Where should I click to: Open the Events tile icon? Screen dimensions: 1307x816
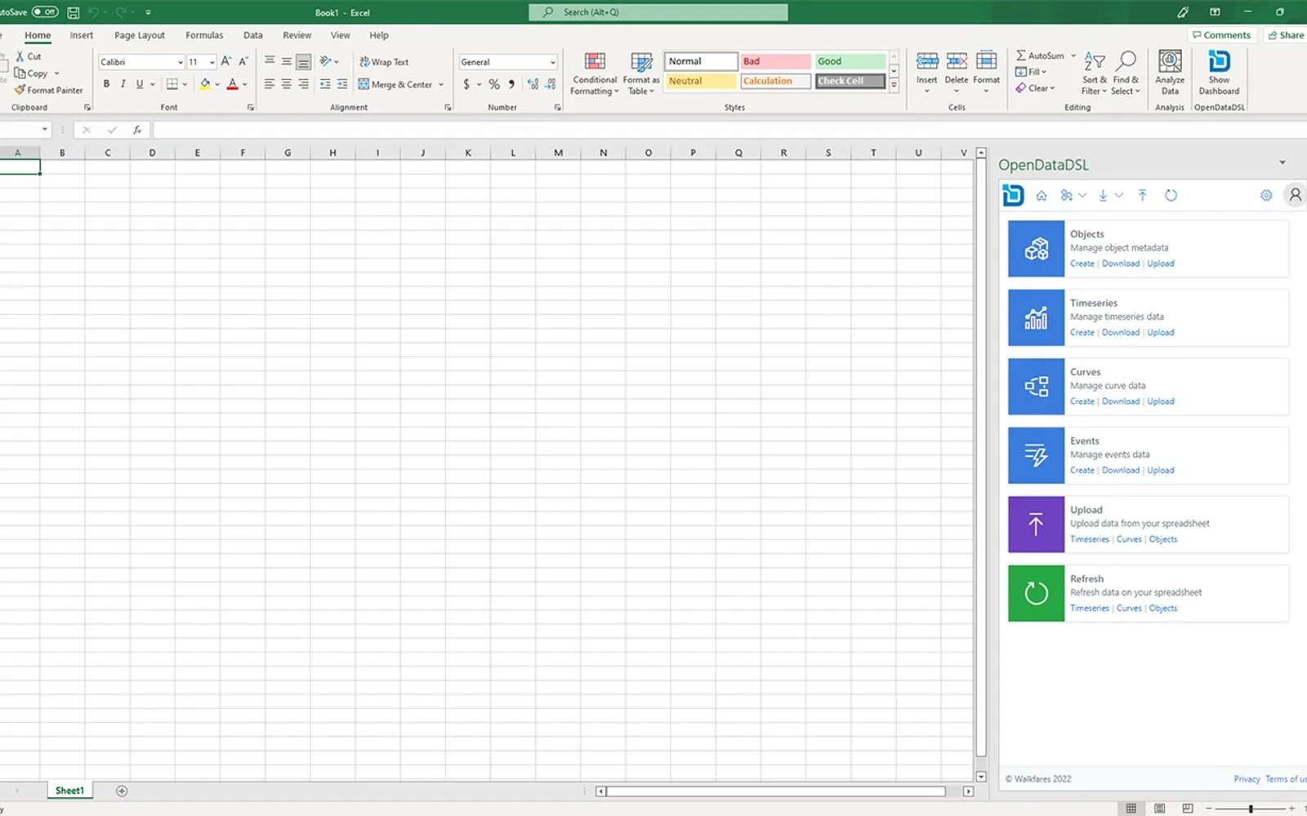(1036, 455)
